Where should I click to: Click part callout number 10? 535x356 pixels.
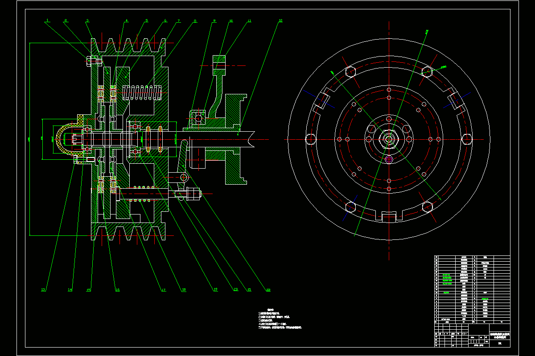click(230, 20)
